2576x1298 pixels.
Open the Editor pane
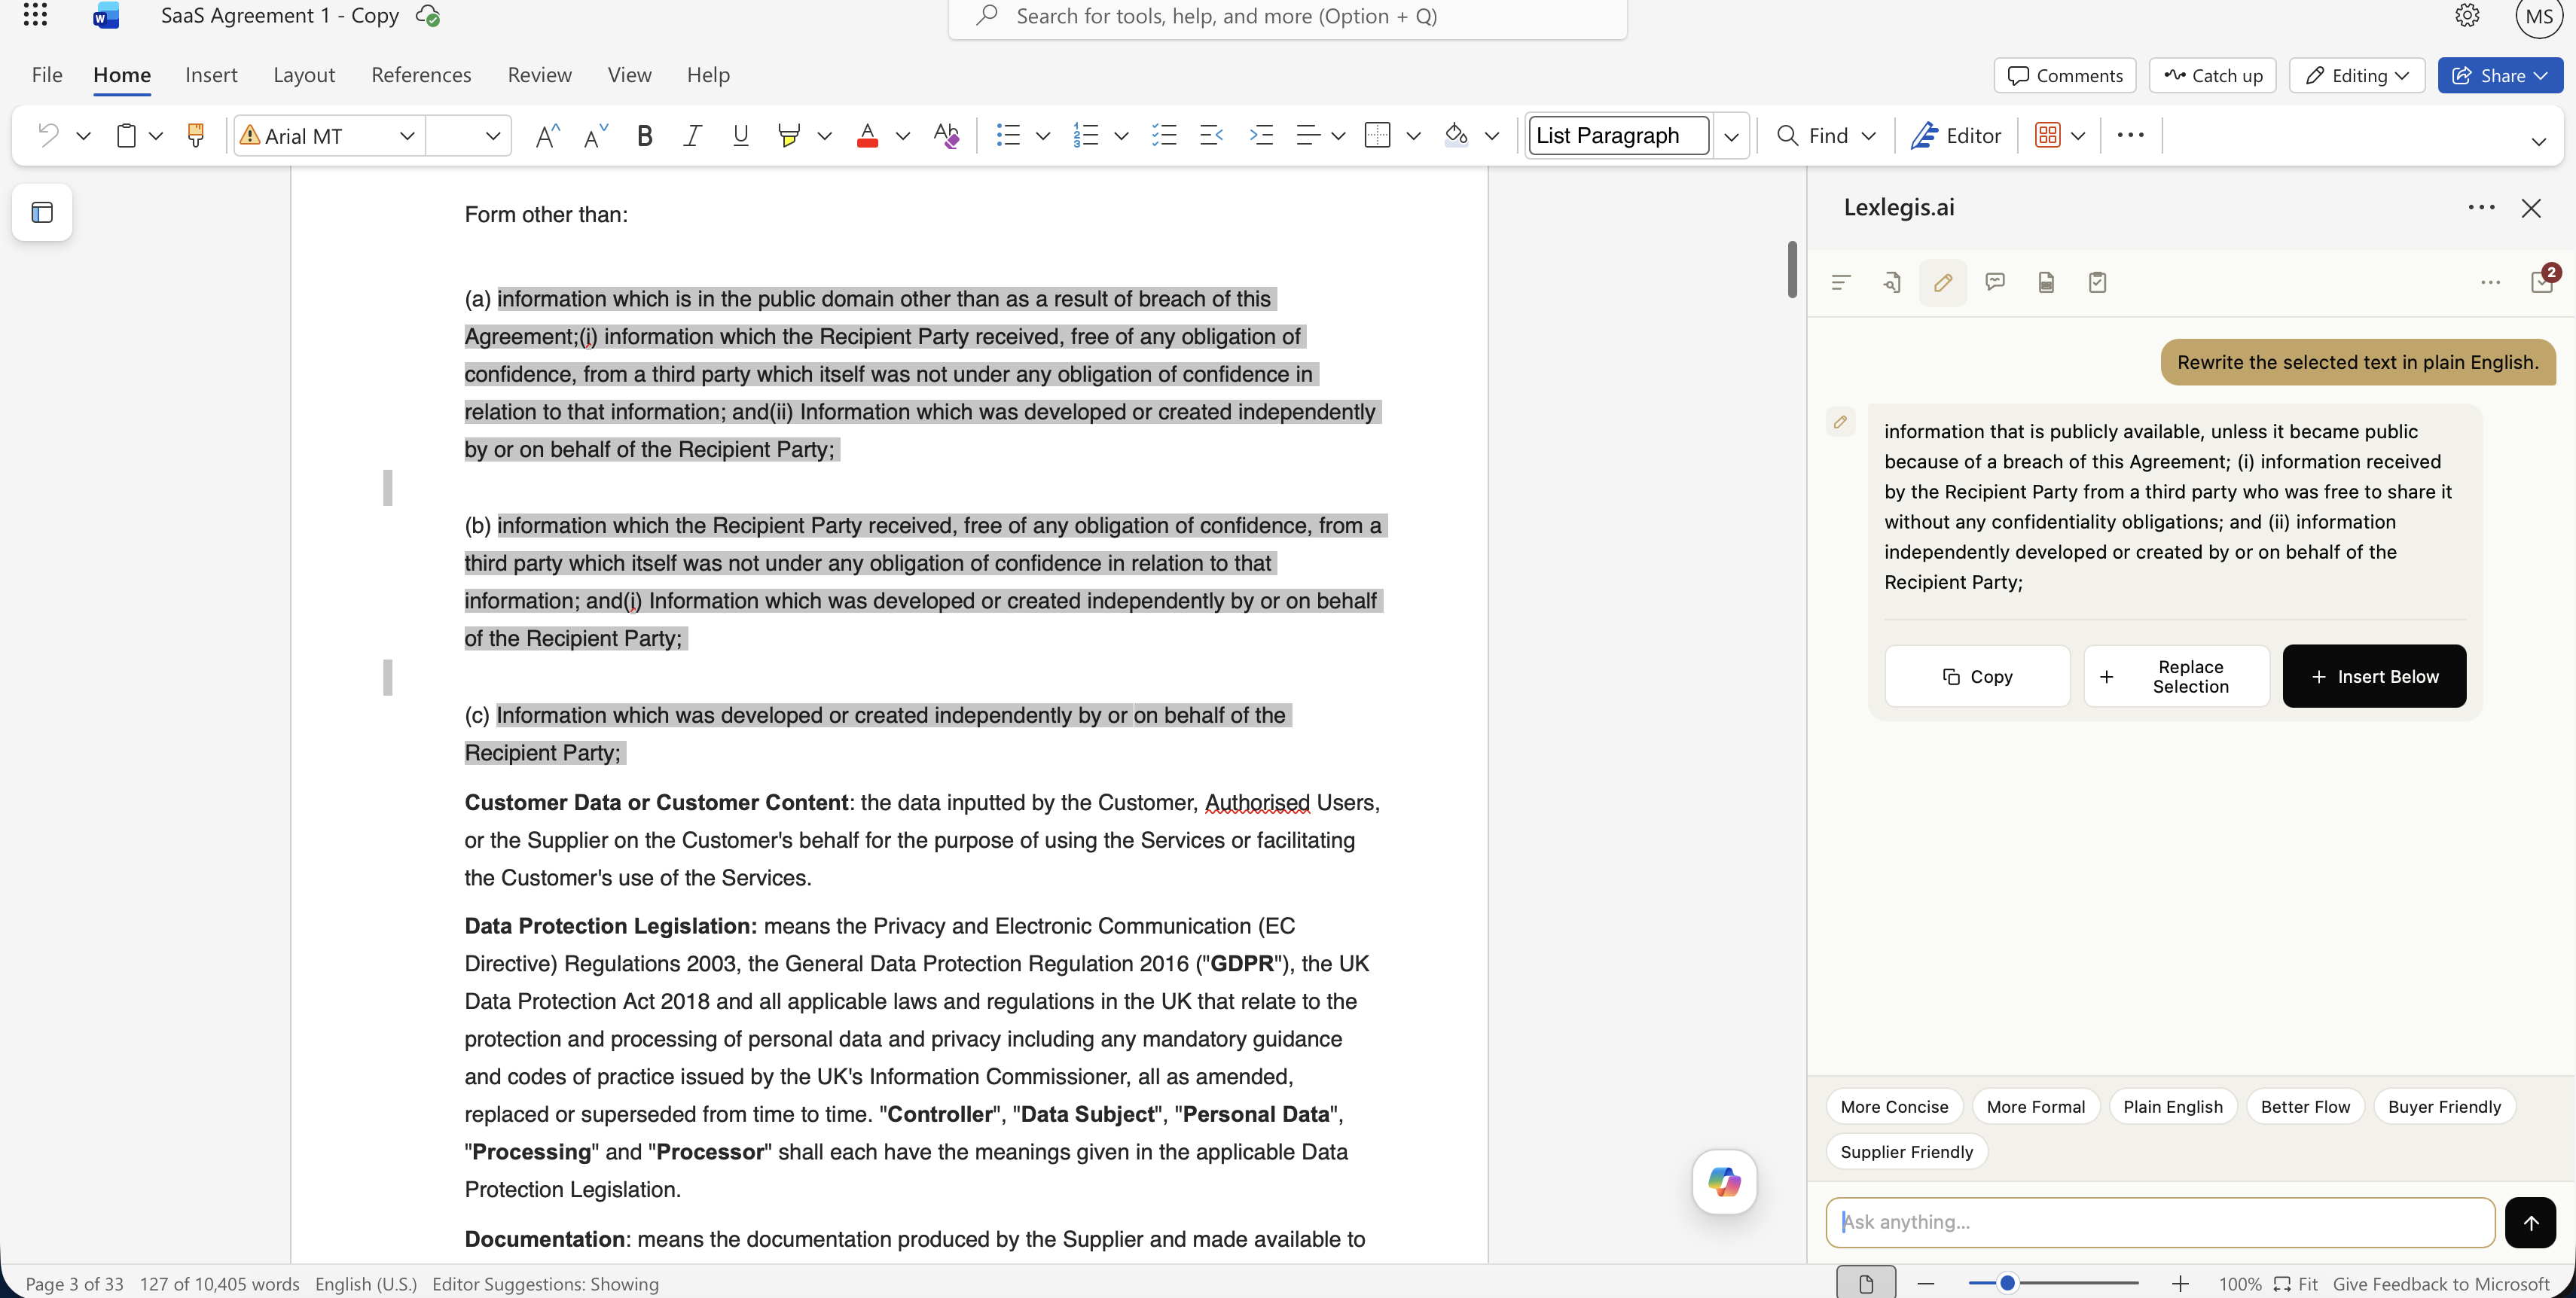pyautogui.click(x=1956, y=135)
